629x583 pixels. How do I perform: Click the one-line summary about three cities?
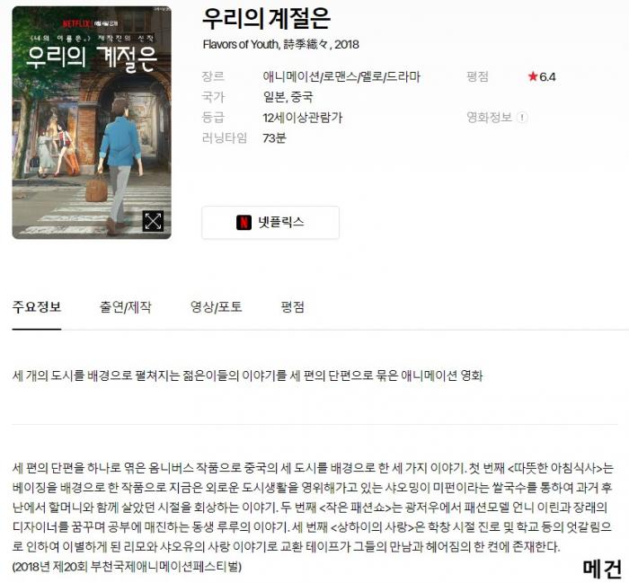(247, 375)
